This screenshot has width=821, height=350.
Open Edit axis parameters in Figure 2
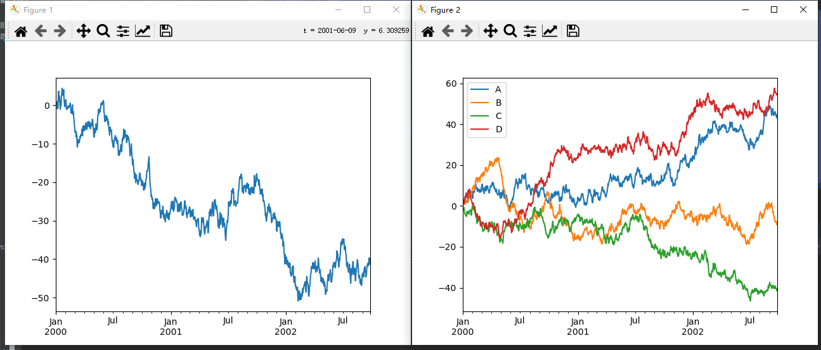(x=550, y=31)
